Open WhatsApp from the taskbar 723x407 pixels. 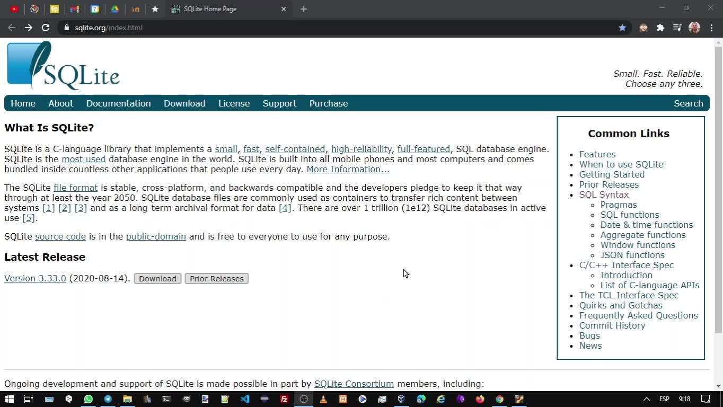88,399
